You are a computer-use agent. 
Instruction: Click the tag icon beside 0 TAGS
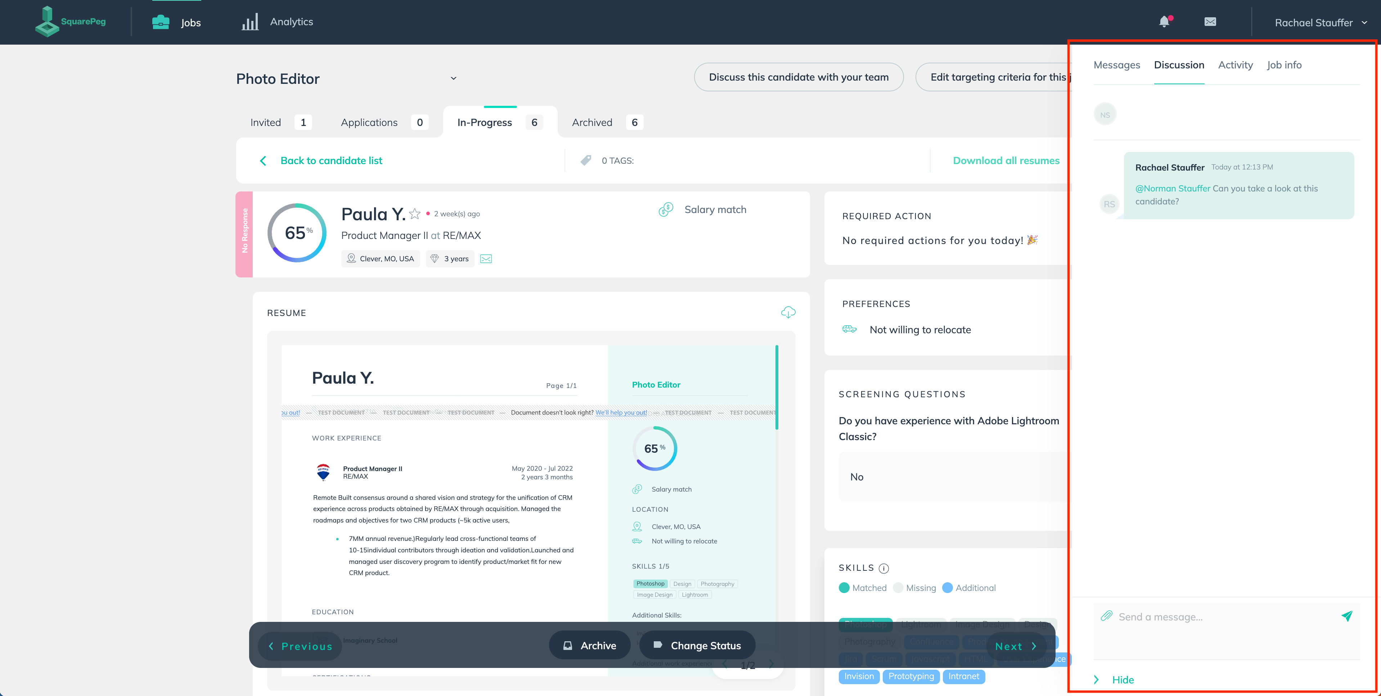[586, 160]
